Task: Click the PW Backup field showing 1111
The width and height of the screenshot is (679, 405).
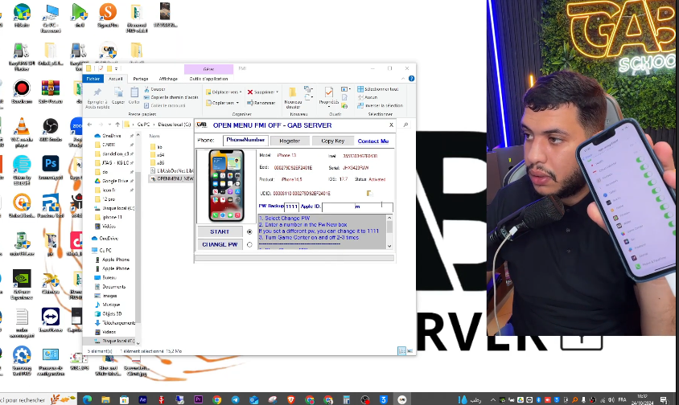Action: coord(291,207)
